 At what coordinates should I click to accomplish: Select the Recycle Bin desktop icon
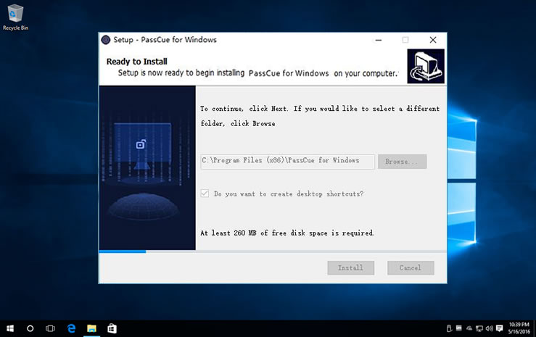[15, 17]
